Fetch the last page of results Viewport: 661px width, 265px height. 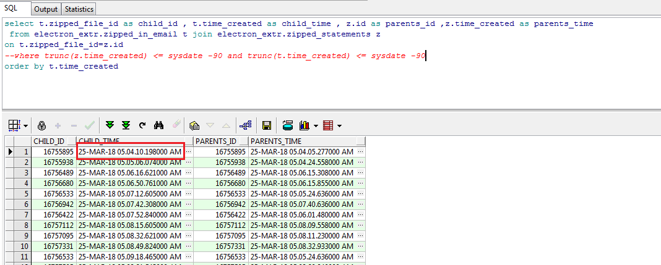(126, 125)
